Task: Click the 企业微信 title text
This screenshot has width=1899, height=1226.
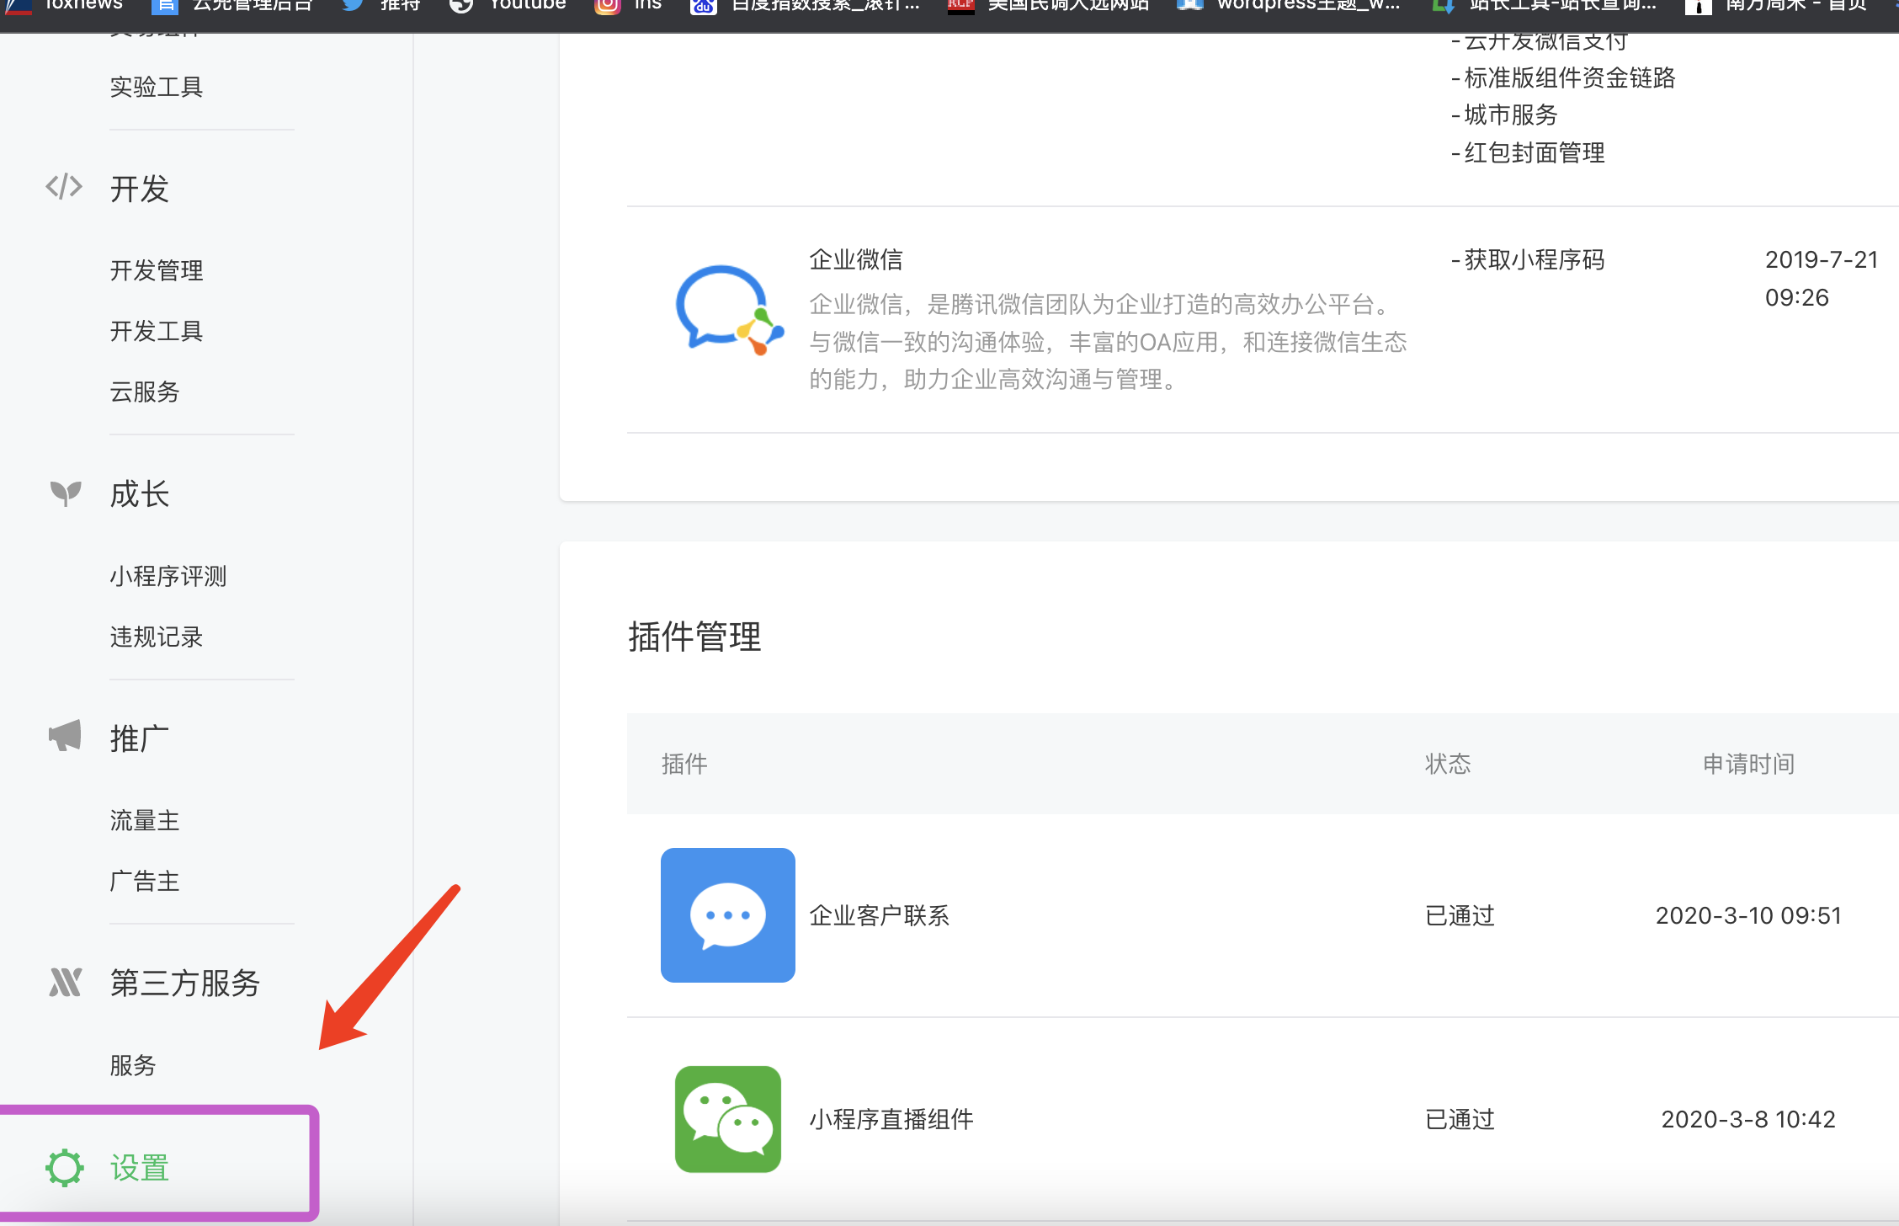Action: pyautogui.click(x=856, y=259)
